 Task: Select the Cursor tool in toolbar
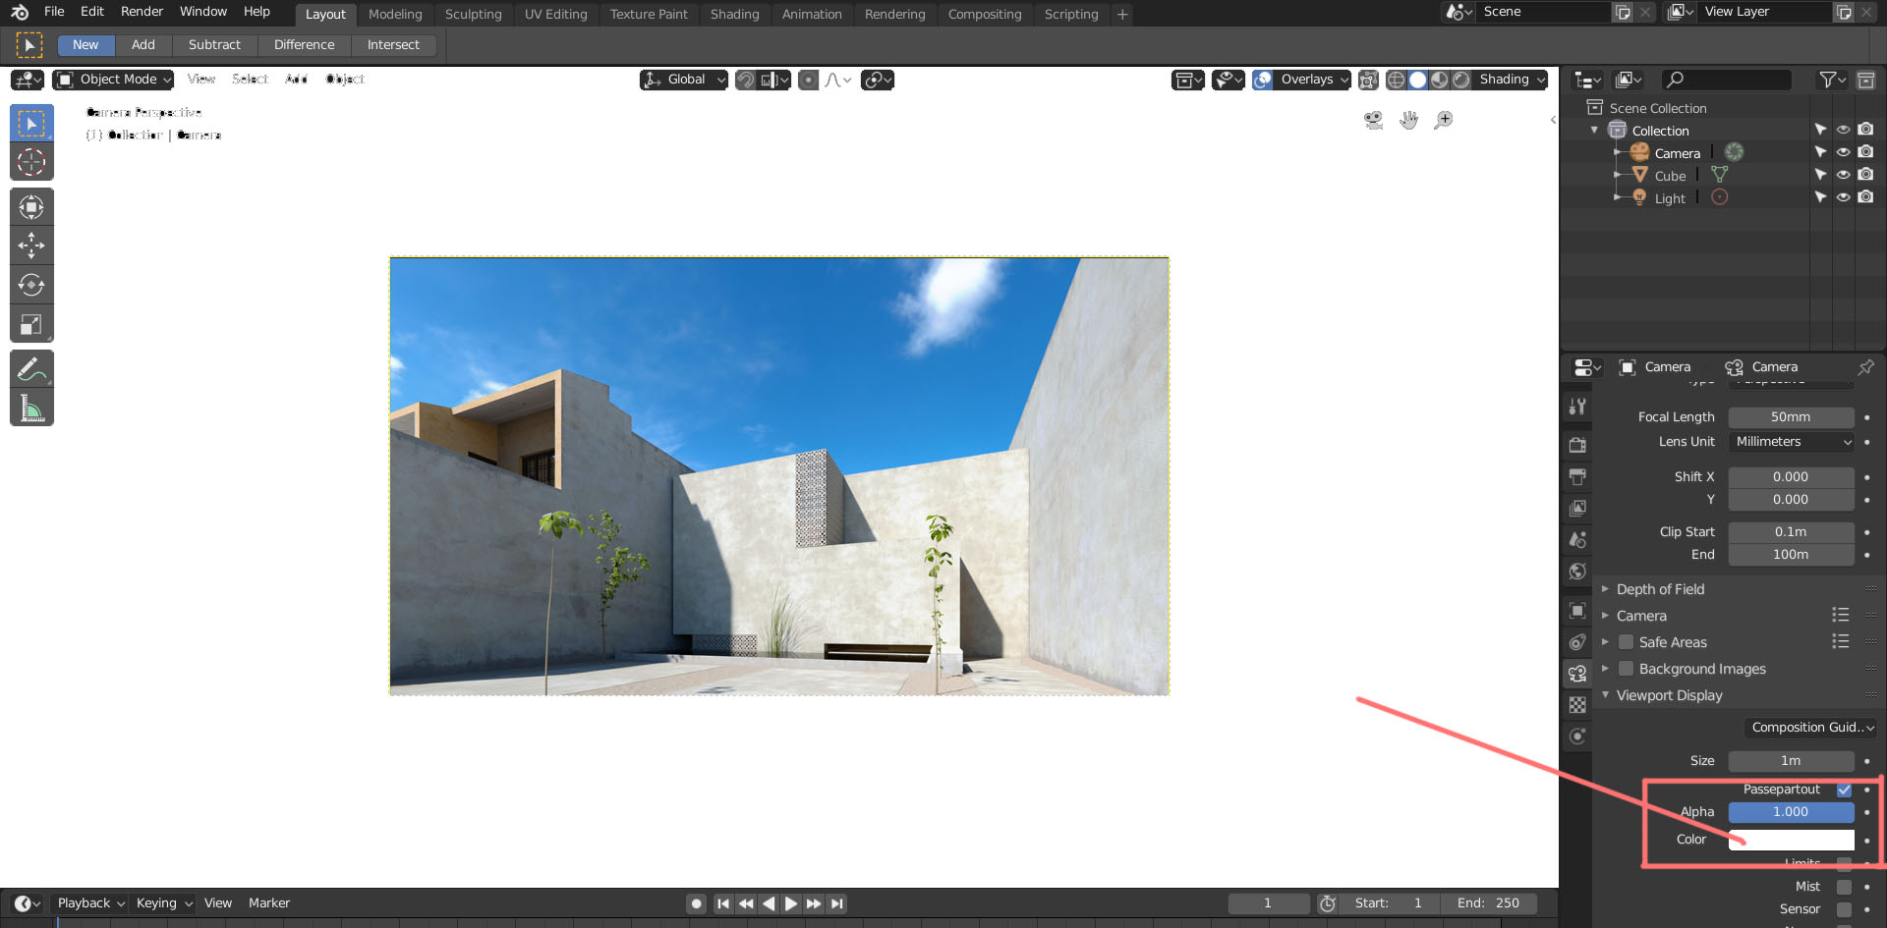click(x=31, y=161)
